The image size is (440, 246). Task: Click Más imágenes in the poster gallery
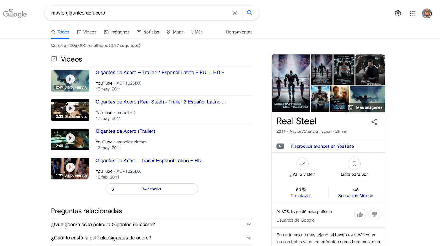coord(365,107)
